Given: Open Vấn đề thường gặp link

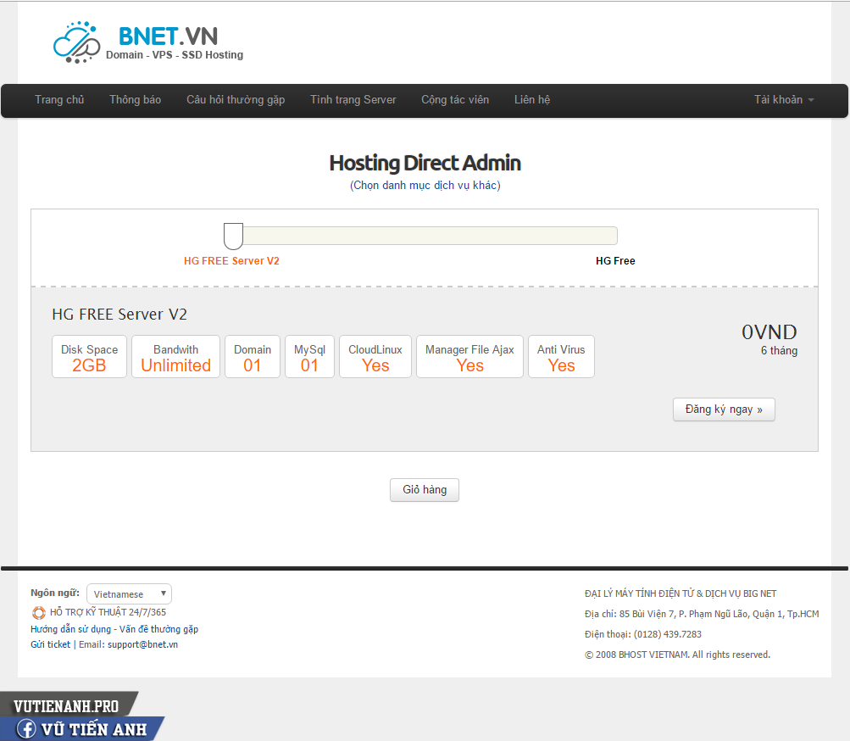Looking at the screenshot, I should click(x=158, y=629).
